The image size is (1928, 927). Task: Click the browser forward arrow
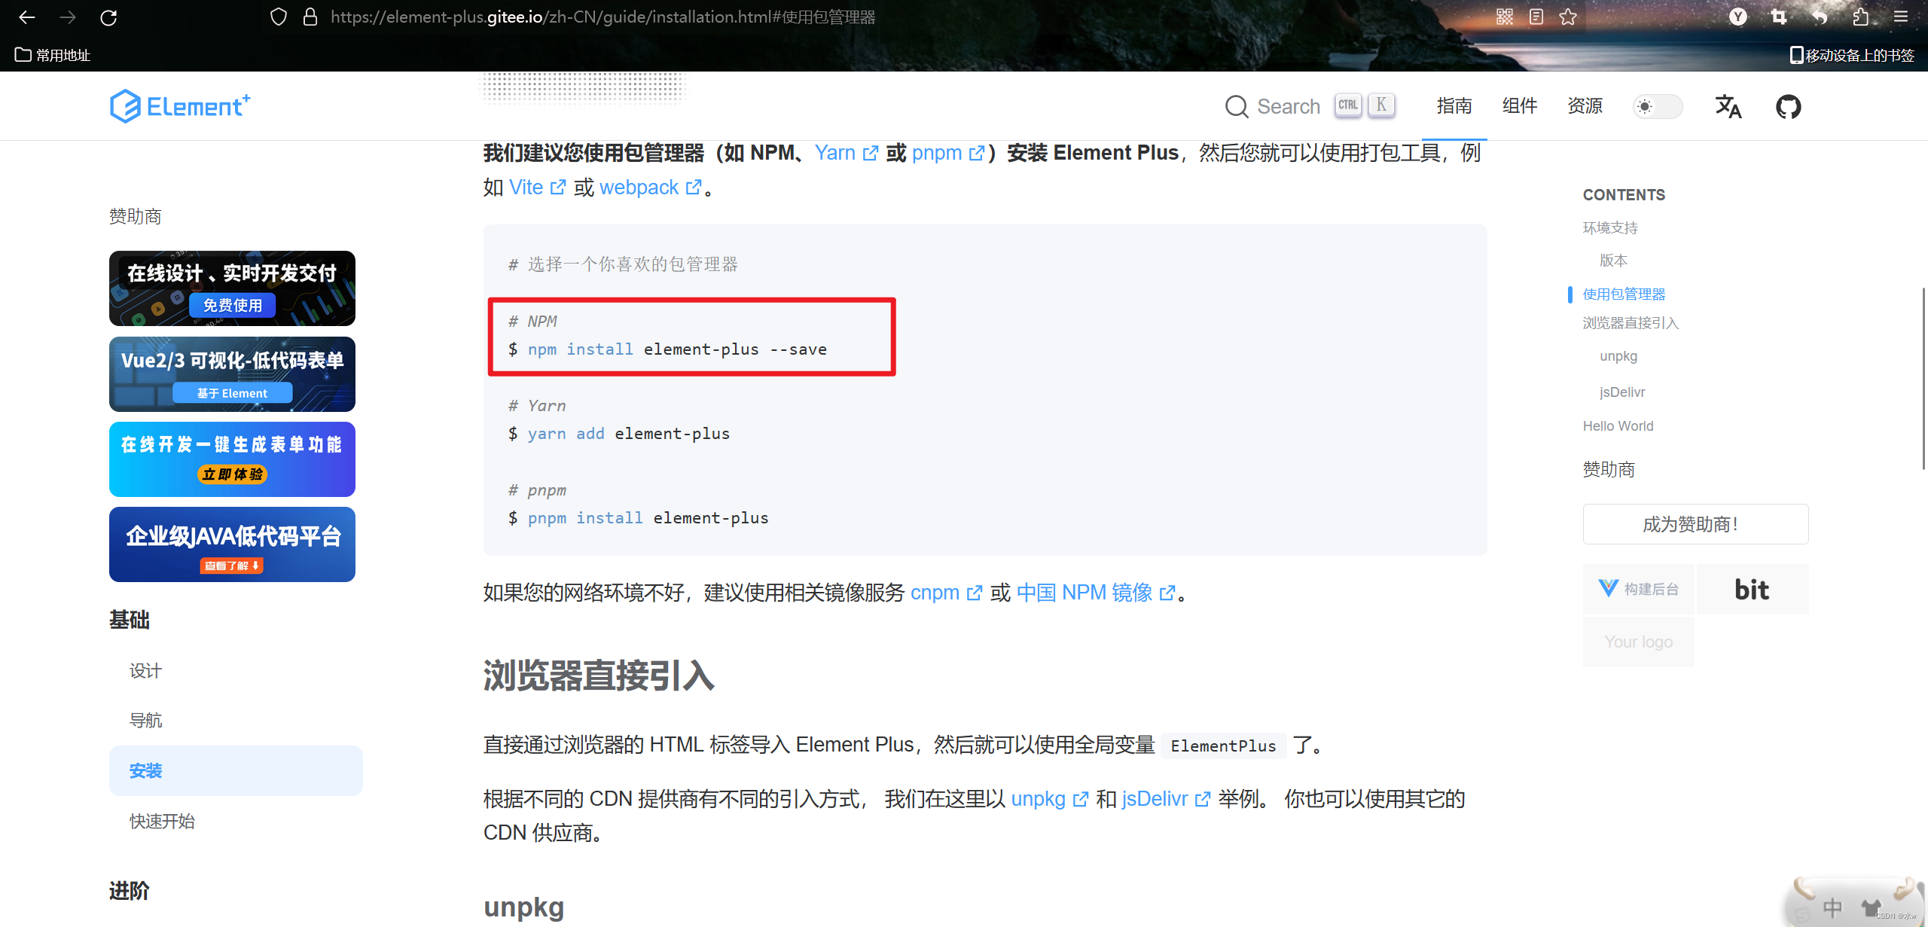68,17
